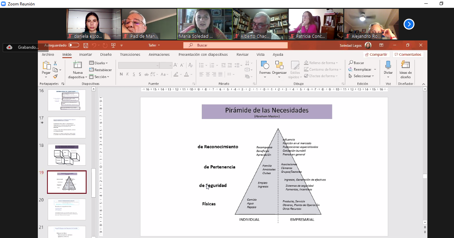Switch to the Insertar tab
The image size is (454, 238).
pyautogui.click(x=86, y=54)
